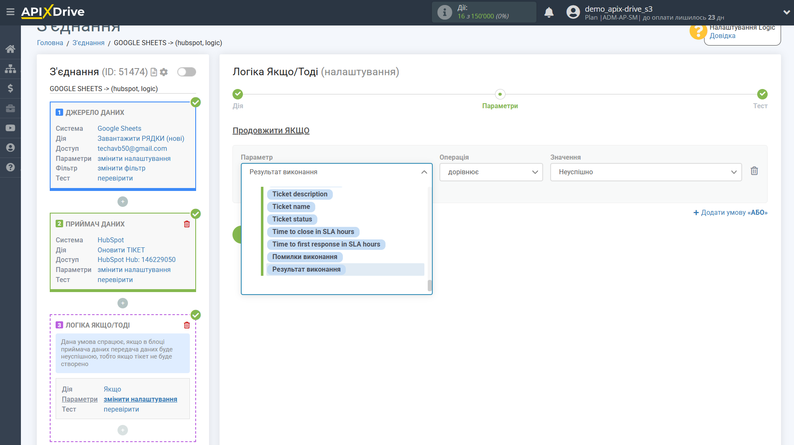The height and width of the screenshot is (445, 794).
Task: Open the connection settings gear
Action: coord(164,72)
